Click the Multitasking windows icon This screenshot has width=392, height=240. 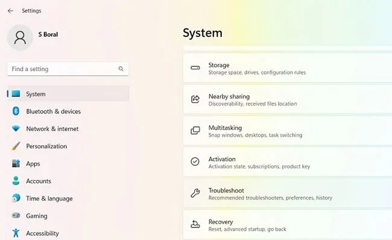pyautogui.click(x=195, y=130)
